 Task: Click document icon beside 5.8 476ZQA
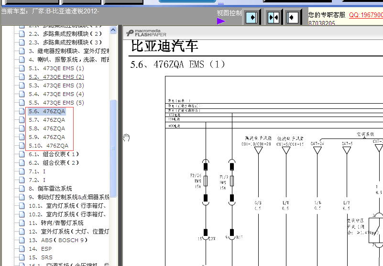pyautogui.click(x=22, y=128)
